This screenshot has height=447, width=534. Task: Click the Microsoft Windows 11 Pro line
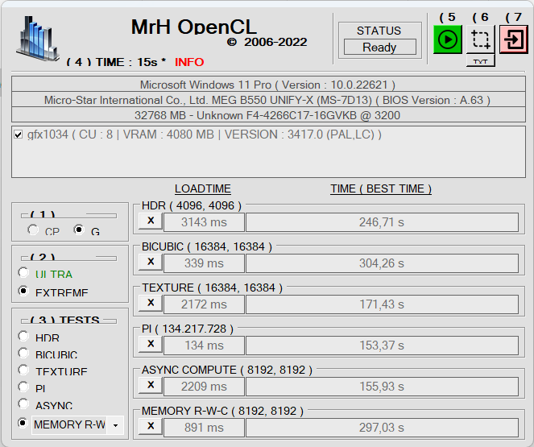(x=268, y=84)
